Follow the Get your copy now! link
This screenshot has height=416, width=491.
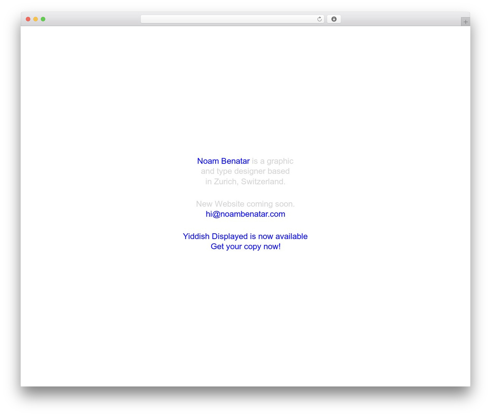[245, 247]
